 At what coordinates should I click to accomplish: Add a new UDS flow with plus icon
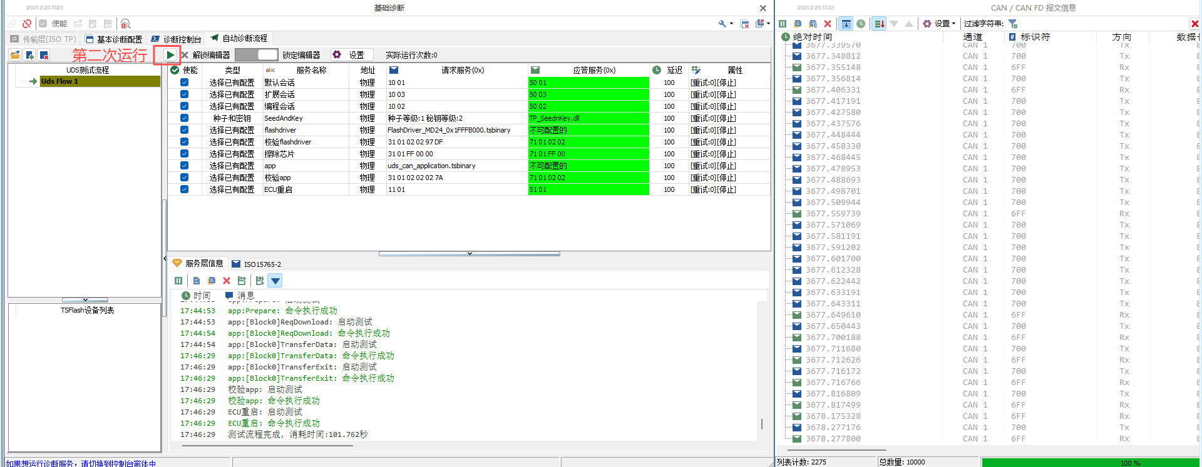pos(29,55)
